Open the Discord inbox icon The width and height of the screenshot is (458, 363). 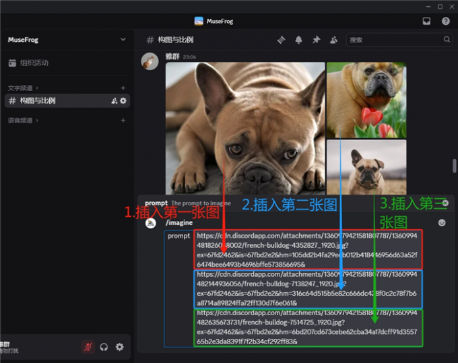click(426, 21)
